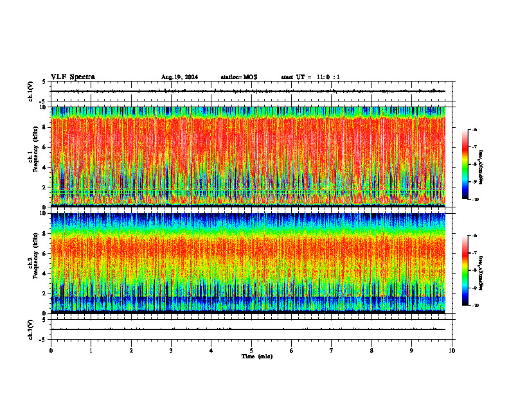Click the ch.1 frequency tick label "8"
This screenshot has width=509, height=393.
tap(45, 127)
